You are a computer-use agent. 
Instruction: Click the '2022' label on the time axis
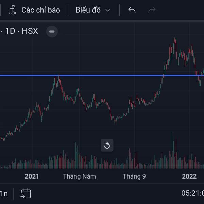tap(189, 176)
